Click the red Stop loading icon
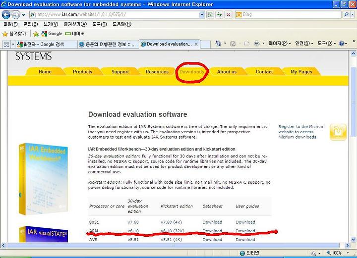Screen dimensions: 357x258 point(228,15)
